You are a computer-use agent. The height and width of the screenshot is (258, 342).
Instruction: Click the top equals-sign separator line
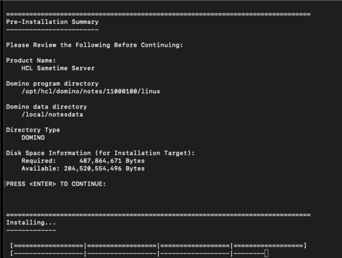tap(158, 14)
